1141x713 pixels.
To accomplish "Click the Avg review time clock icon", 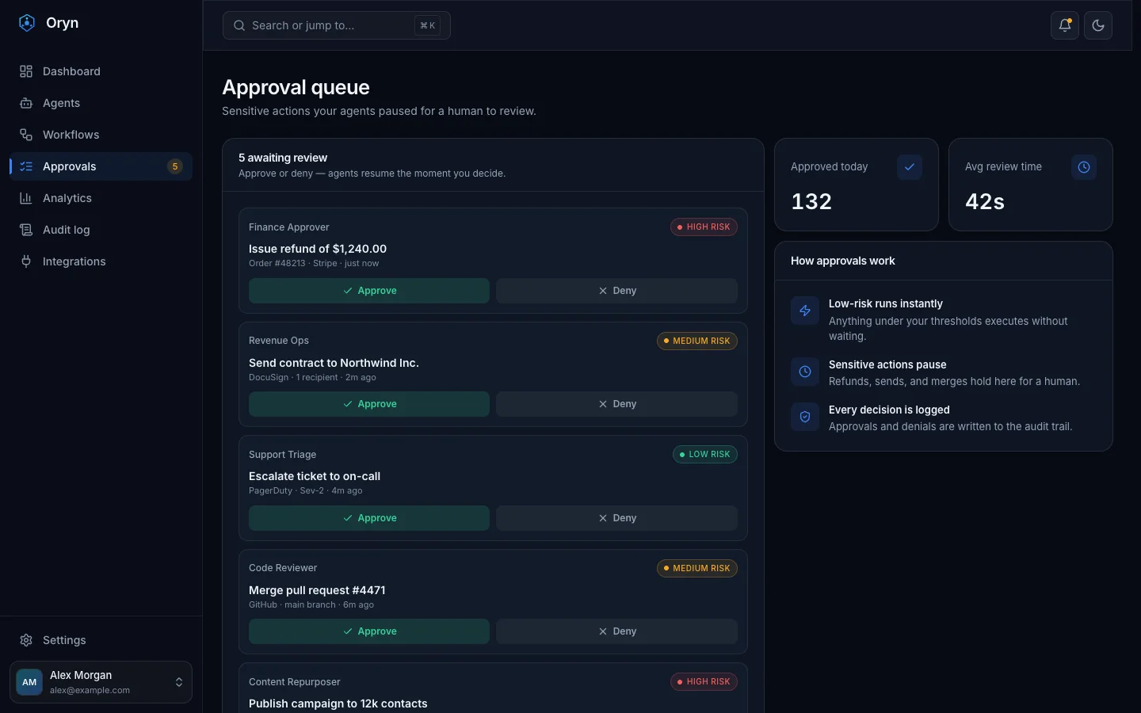I will [x=1084, y=167].
